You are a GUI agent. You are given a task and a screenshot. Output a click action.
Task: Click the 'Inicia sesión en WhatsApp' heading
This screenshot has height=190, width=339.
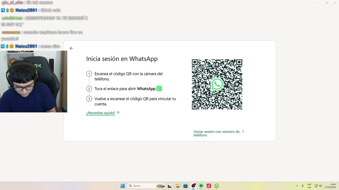[122, 59]
